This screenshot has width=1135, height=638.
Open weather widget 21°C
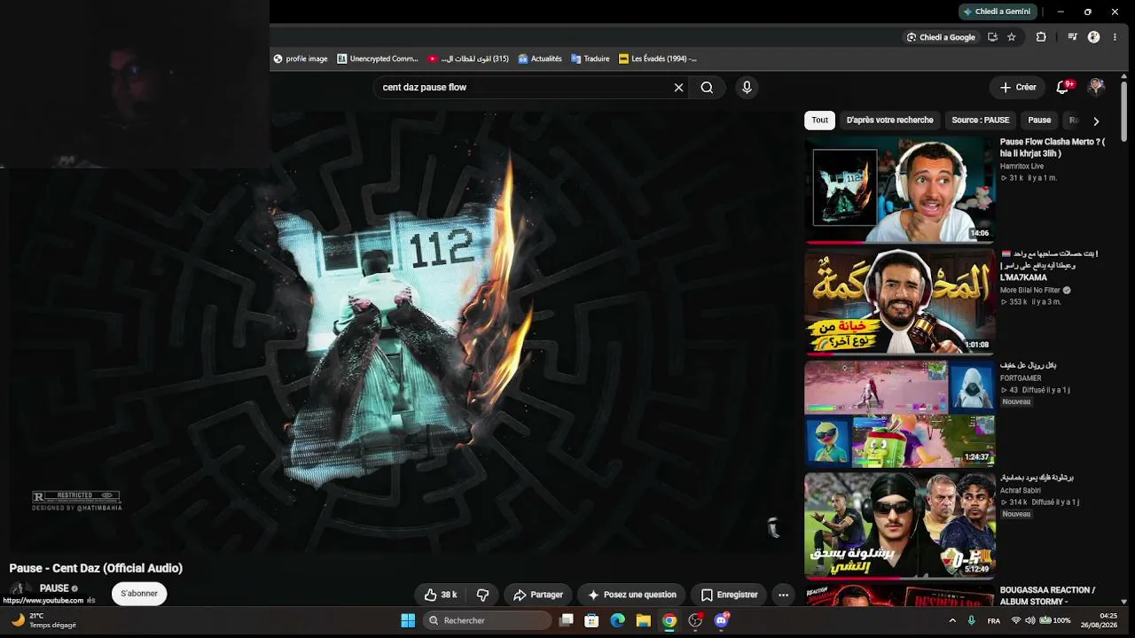pyautogui.click(x=43, y=620)
